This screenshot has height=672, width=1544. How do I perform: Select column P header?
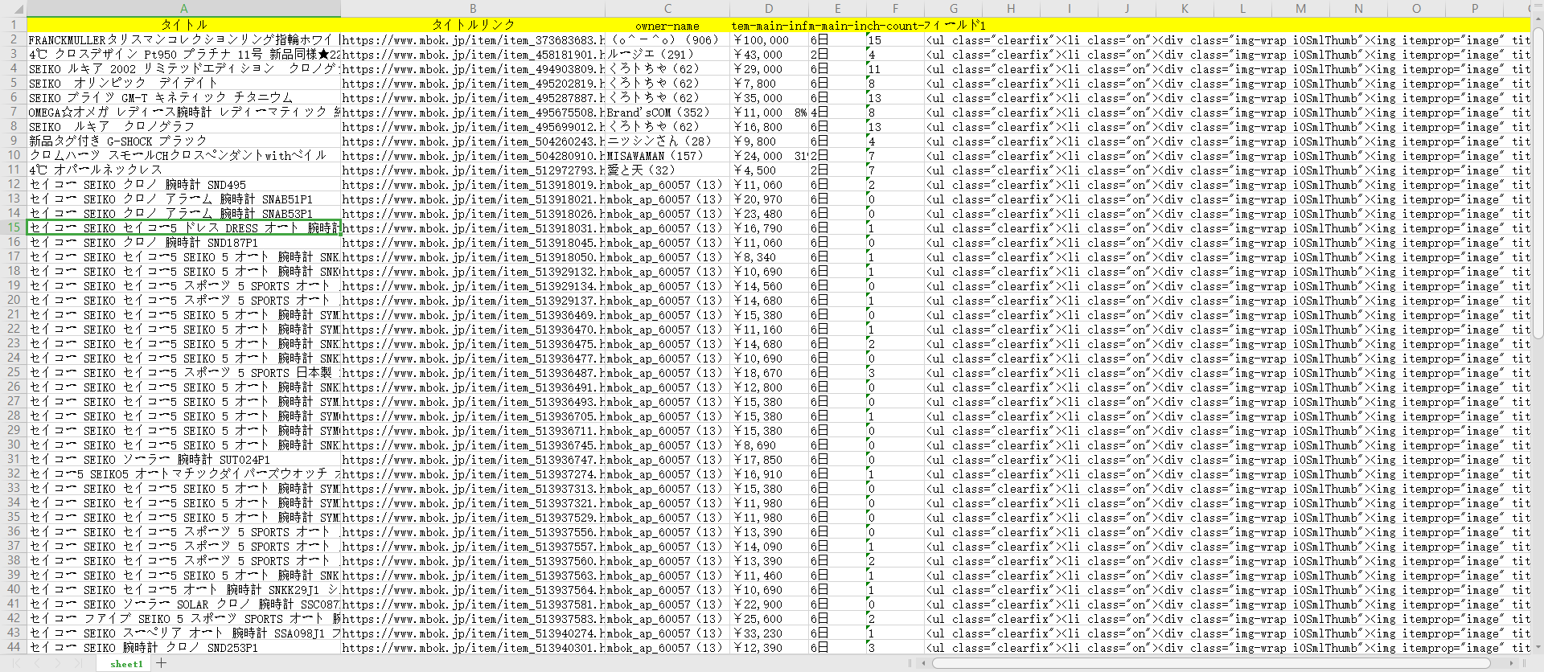tap(1474, 9)
